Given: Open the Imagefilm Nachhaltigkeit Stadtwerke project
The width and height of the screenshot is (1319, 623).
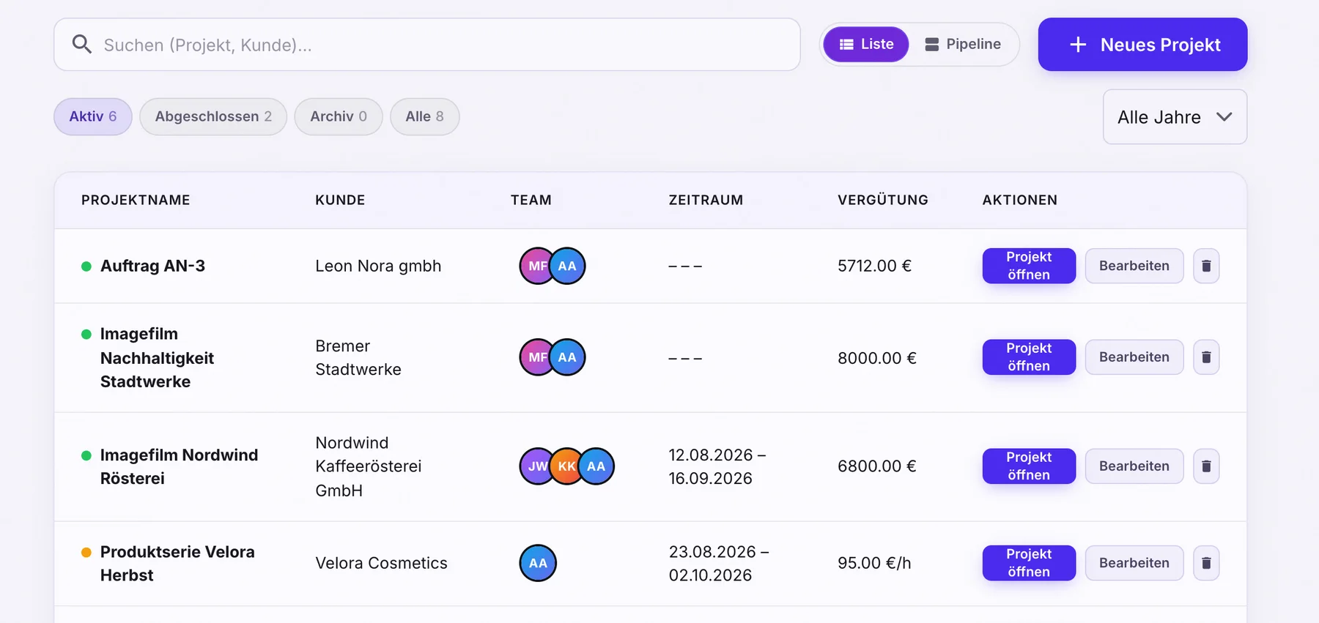Looking at the screenshot, I should coord(1029,357).
